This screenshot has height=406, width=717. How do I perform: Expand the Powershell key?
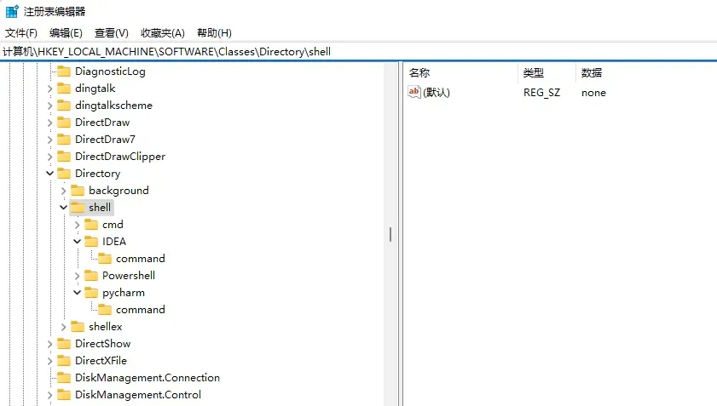(x=78, y=277)
